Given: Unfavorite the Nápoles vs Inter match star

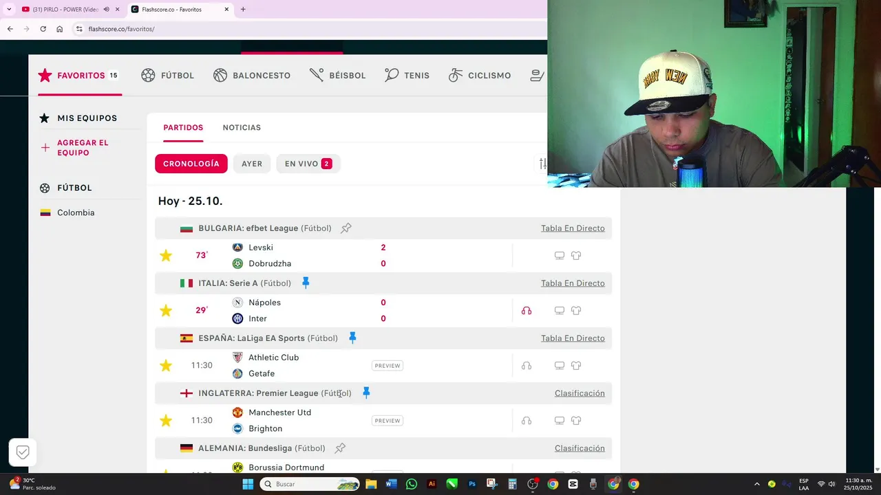Looking at the screenshot, I should pyautogui.click(x=166, y=311).
